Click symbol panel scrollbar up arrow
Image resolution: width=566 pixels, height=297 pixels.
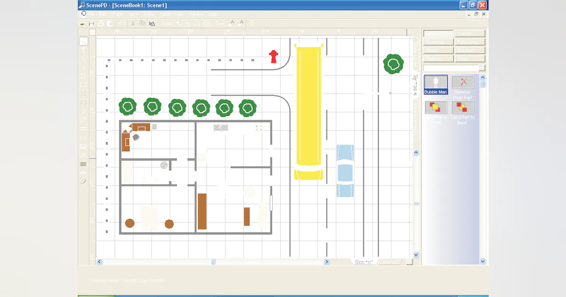coord(483,77)
